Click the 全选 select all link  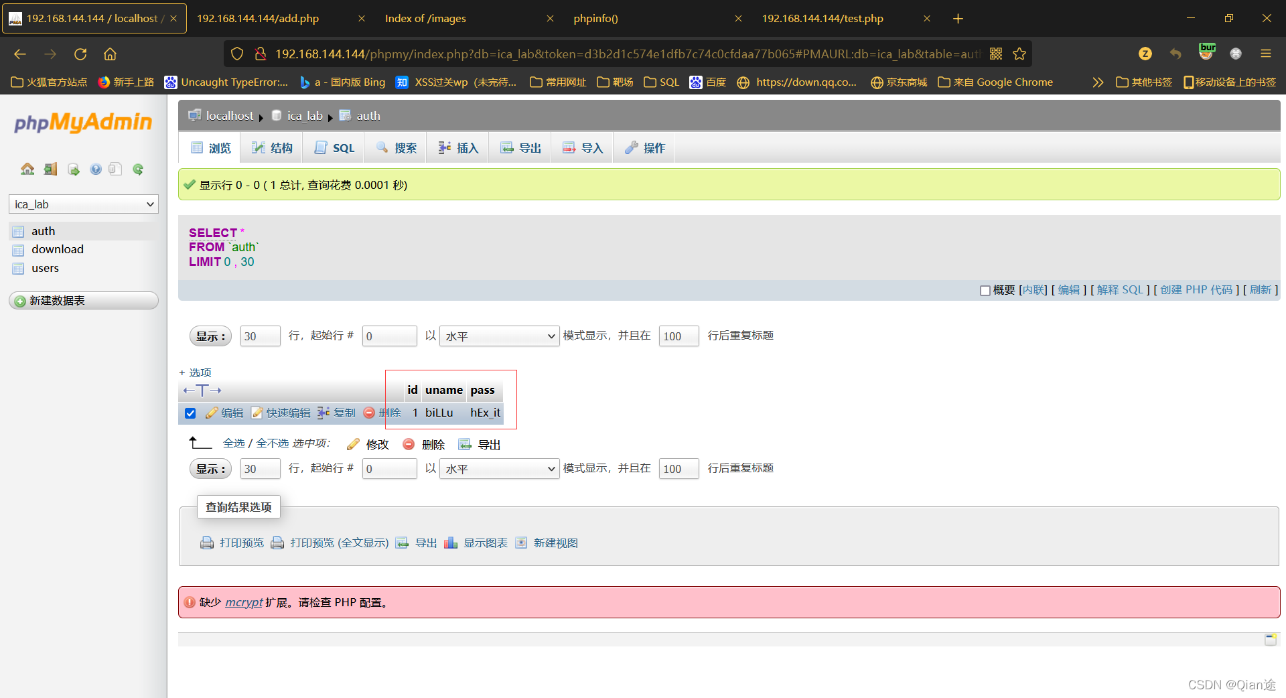234,443
